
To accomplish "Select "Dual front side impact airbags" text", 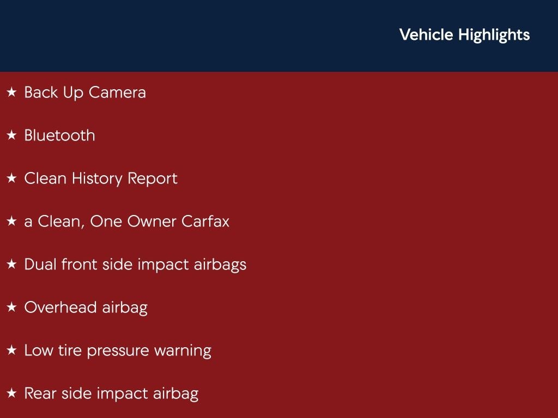I will [x=135, y=265].
